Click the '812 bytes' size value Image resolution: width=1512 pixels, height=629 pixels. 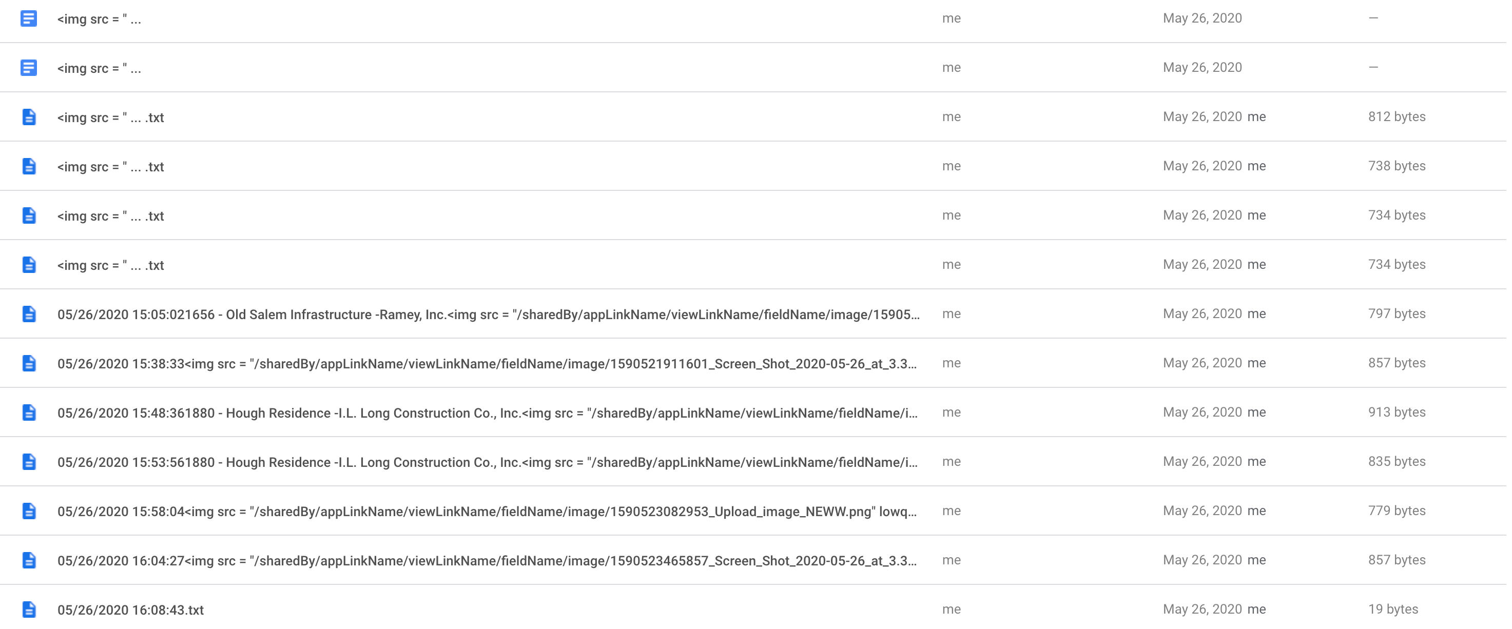coord(1397,117)
